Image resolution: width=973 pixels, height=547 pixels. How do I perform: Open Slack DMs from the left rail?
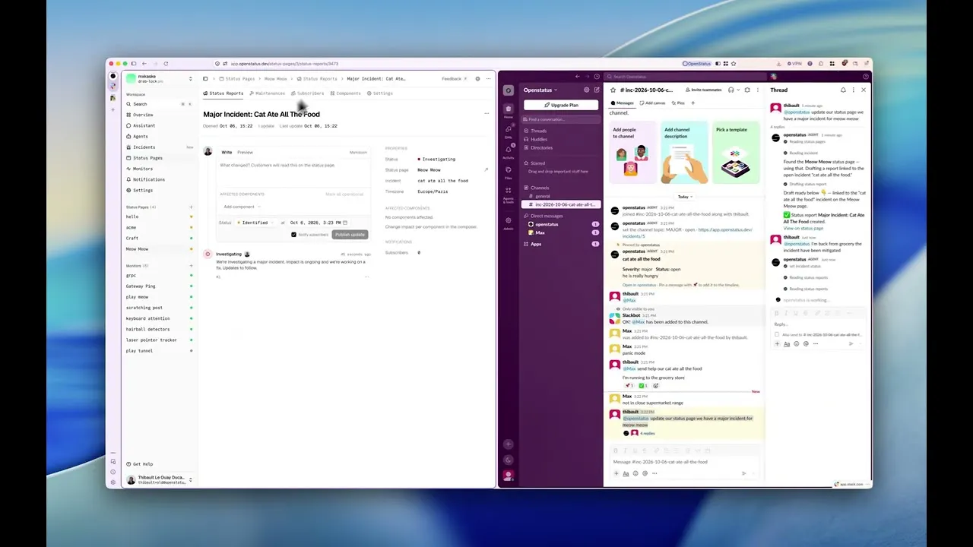point(509,130)
